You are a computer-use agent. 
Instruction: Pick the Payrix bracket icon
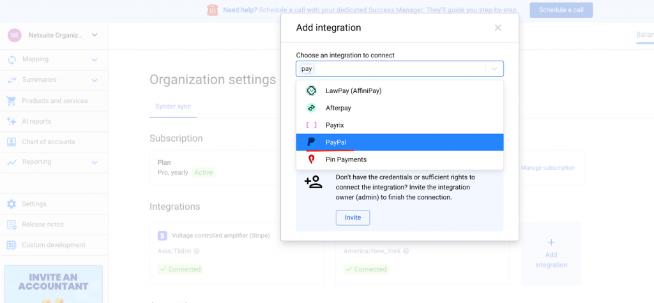pyautogui.click(x=312, y=125)
